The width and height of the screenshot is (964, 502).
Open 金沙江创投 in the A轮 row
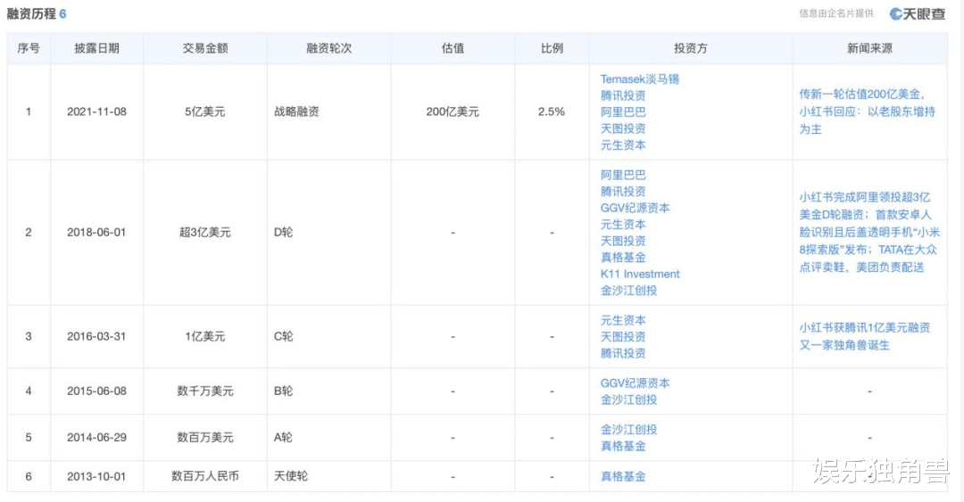coord(628,430)
